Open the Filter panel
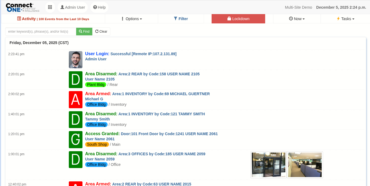The width and height of the screenshot is (370, 186). click(x=181, y=19)
